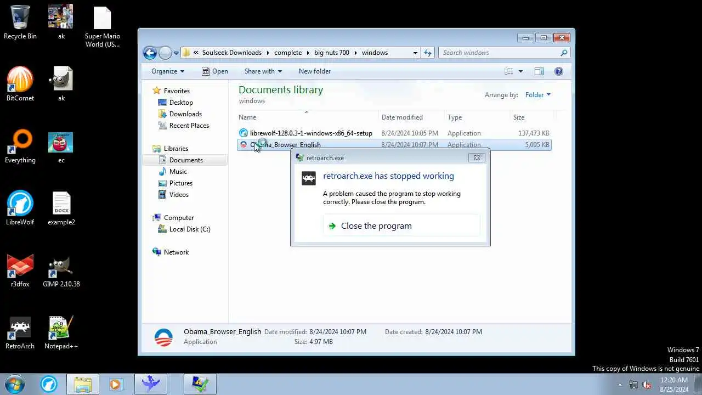Select the Super Mario World file icon
This screenshot has height=395, width=702.
pos(102,26)
